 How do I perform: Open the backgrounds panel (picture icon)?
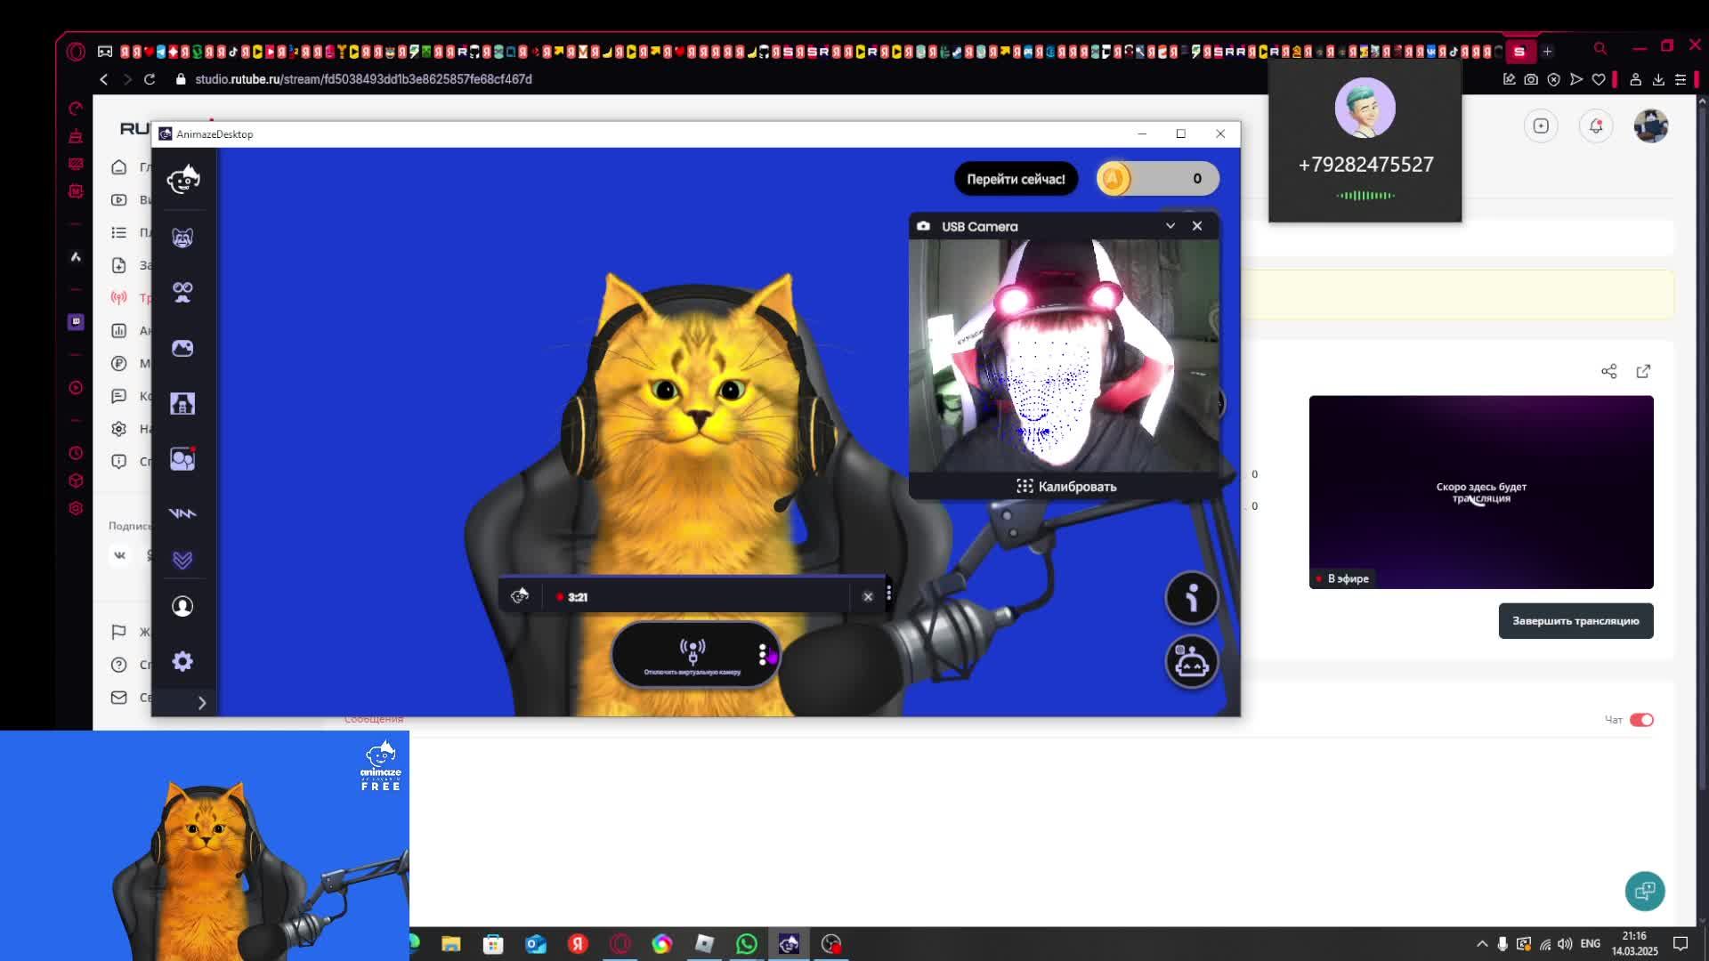pos(182,348)
